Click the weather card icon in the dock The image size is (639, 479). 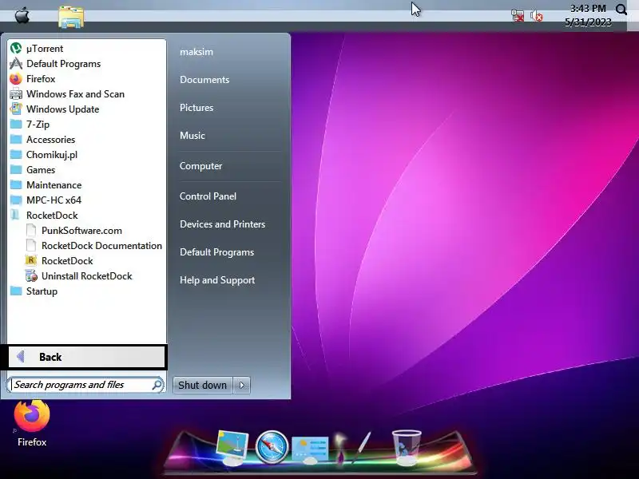(310, 449)
